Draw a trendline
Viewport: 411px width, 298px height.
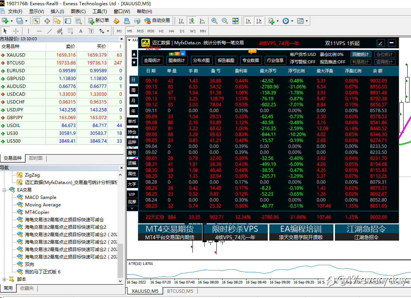49,31
